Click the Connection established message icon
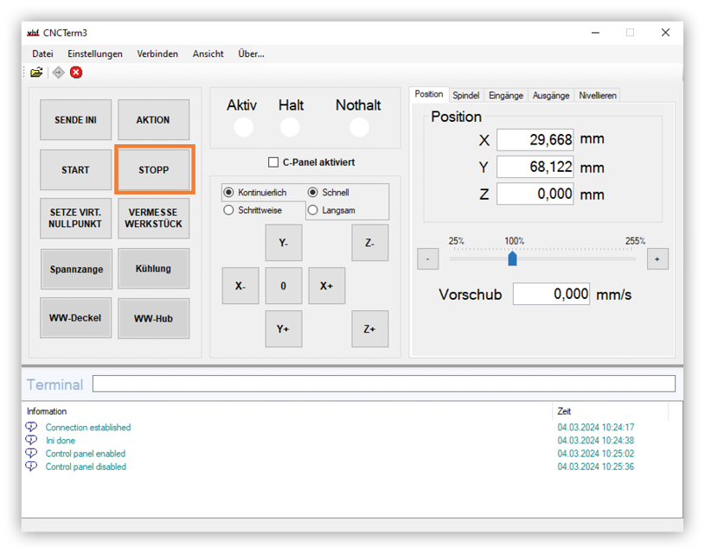The image size is (705, 553). pos(31,427)
